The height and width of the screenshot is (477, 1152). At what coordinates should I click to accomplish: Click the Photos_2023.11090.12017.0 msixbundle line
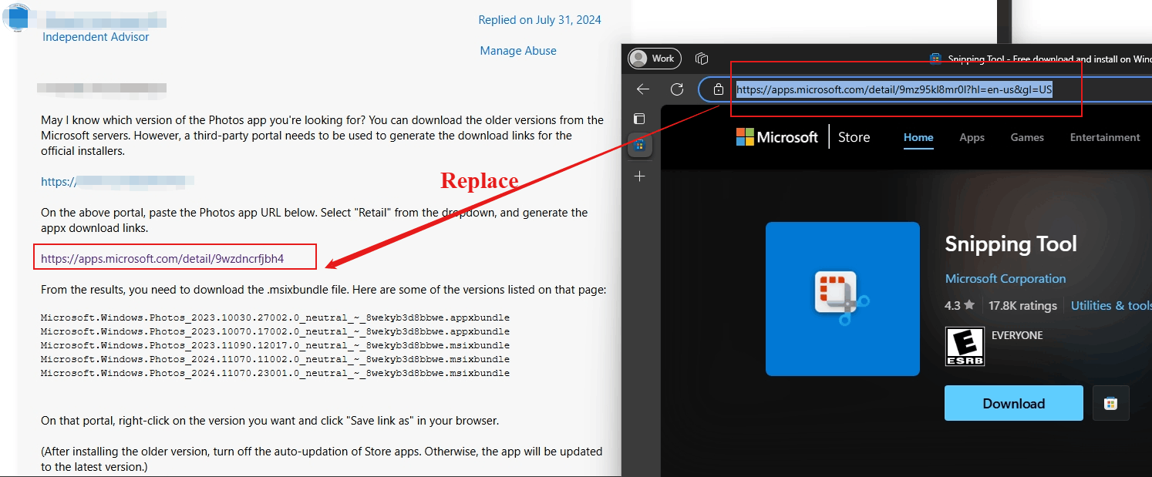pos(275,345)
